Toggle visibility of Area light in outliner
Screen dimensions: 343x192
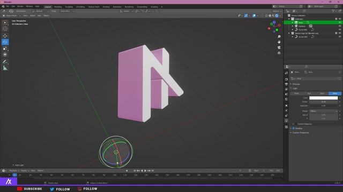click(340, 22)
